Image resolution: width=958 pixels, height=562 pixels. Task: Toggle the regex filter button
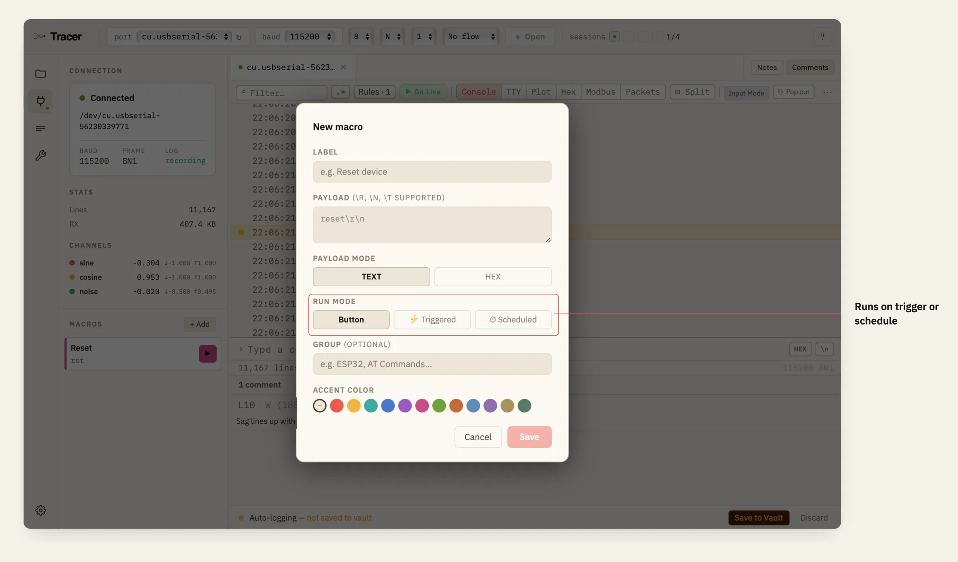click(x=340, y=92)
